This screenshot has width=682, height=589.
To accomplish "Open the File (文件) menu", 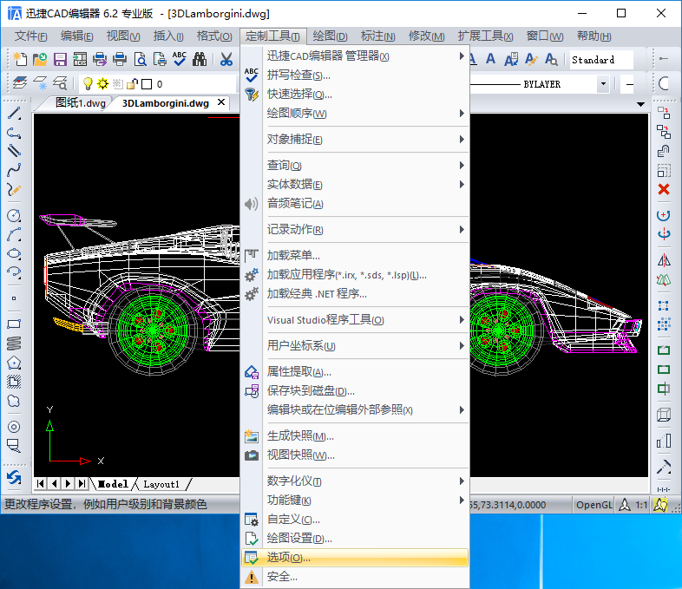I will [x=31, y=36].
